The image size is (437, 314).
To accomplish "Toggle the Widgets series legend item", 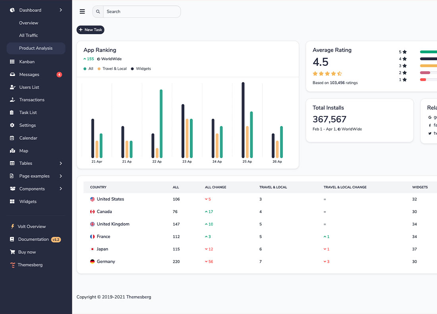I will [141, 69].
